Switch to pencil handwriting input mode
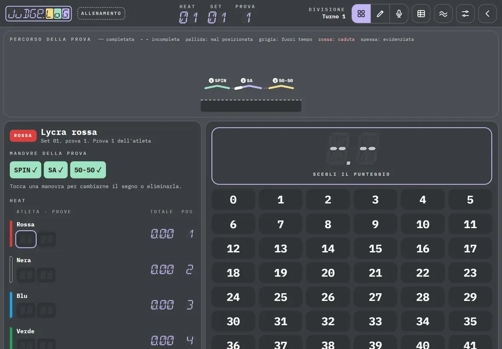The height and width of the screenshot is (349, 502). coord(380,14)
